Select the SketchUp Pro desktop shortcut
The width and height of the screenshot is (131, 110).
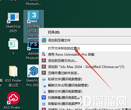pyautogui.click(x=33, y=76)
